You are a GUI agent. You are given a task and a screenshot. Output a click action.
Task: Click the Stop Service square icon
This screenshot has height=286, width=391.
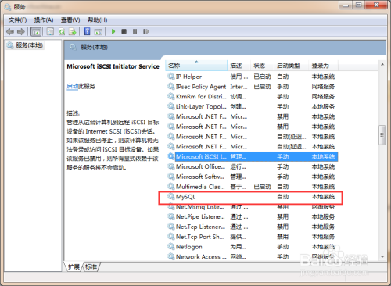[x=124, y=31]
